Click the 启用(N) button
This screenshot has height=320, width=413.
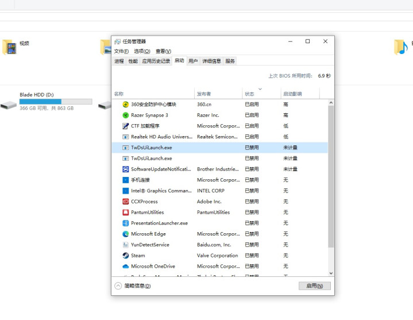[315, 286]
